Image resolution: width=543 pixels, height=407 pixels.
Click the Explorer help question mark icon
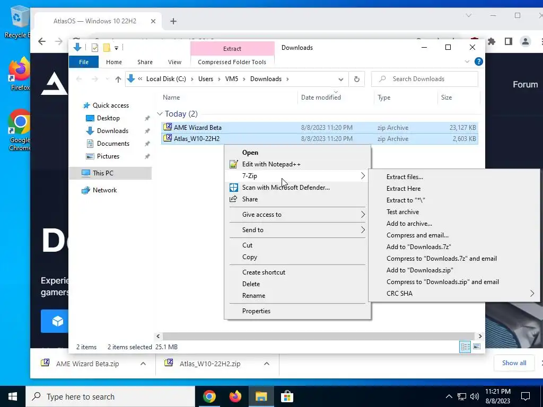point(479,61)
